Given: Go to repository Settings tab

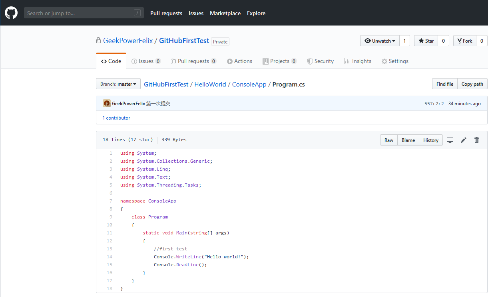Looking at the screenshot, I should tap(395, 61).
